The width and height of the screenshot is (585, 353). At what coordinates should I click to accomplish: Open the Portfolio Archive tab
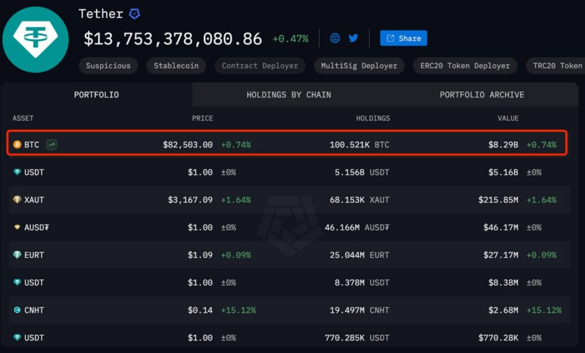click(x=482, y=95)
